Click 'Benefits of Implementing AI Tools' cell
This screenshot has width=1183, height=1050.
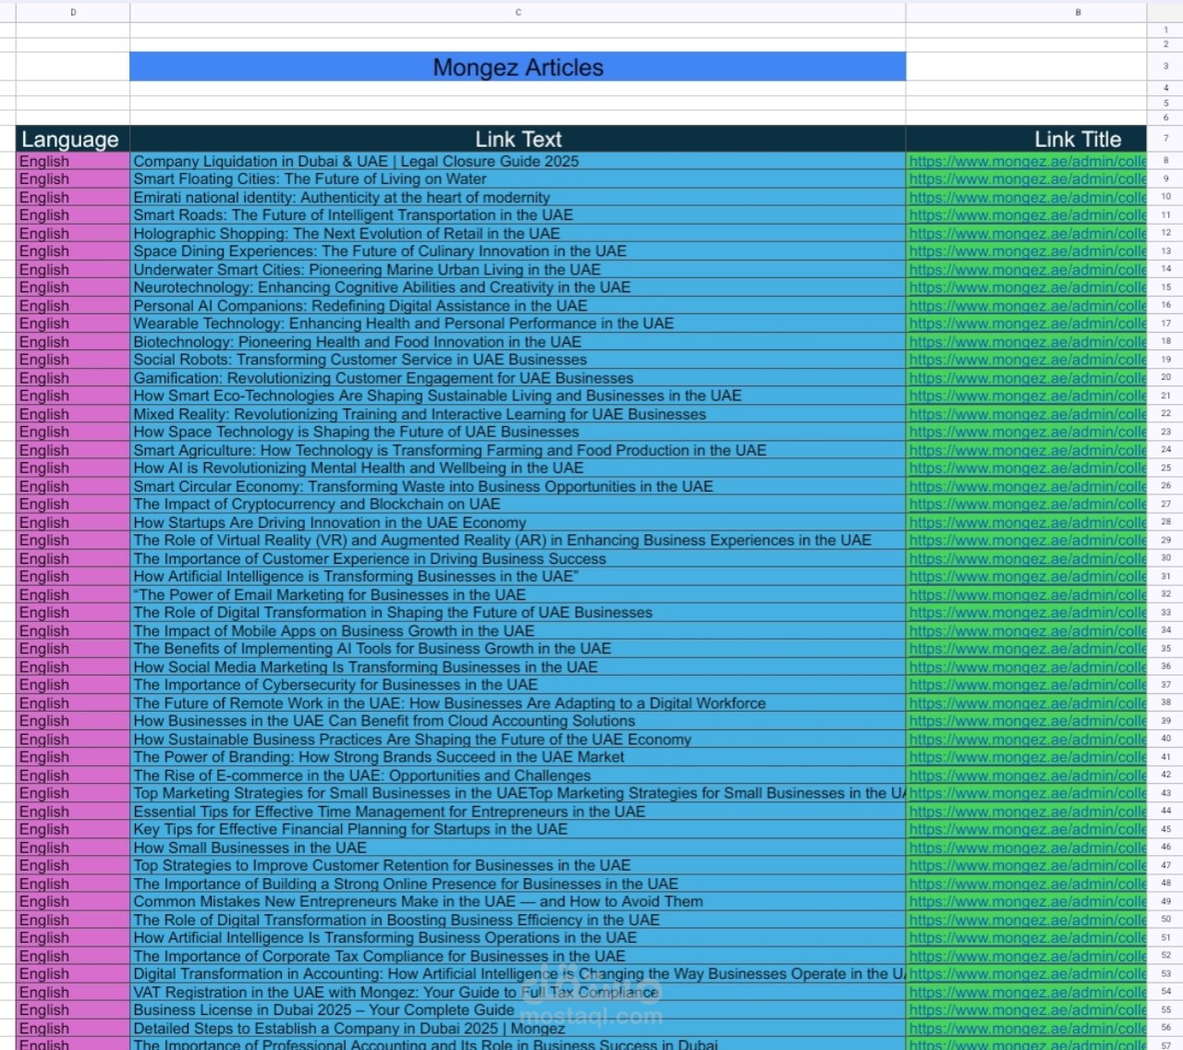[x=518, y=649]
